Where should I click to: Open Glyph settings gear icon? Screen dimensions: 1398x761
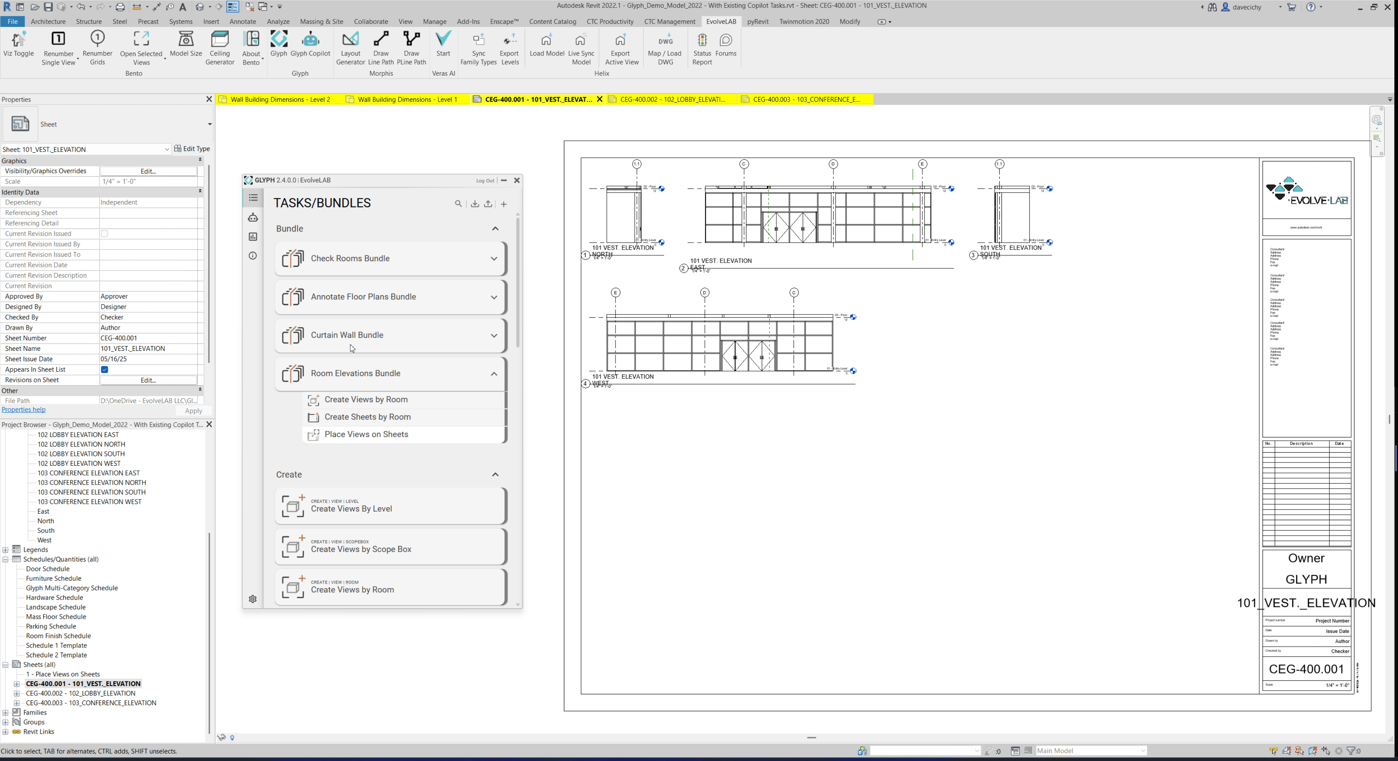point(253,599)
